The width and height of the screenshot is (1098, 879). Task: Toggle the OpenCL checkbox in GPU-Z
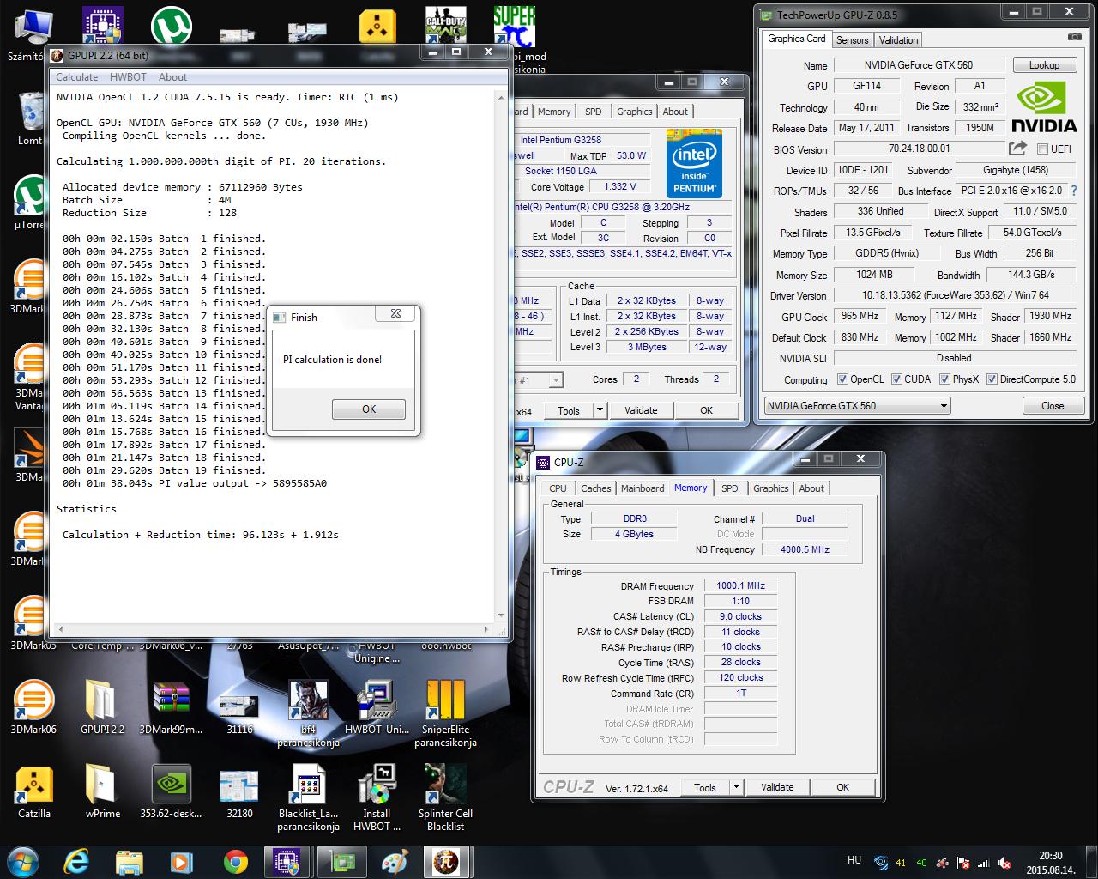pyautogui.click(x=842, y=379)
